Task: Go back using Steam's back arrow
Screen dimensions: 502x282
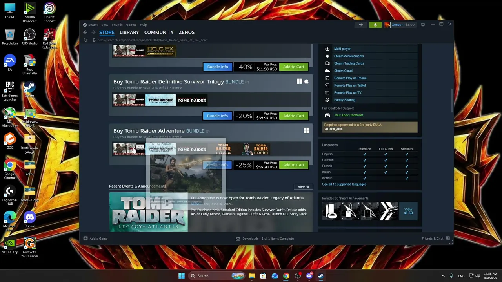Action: (85, 32)
